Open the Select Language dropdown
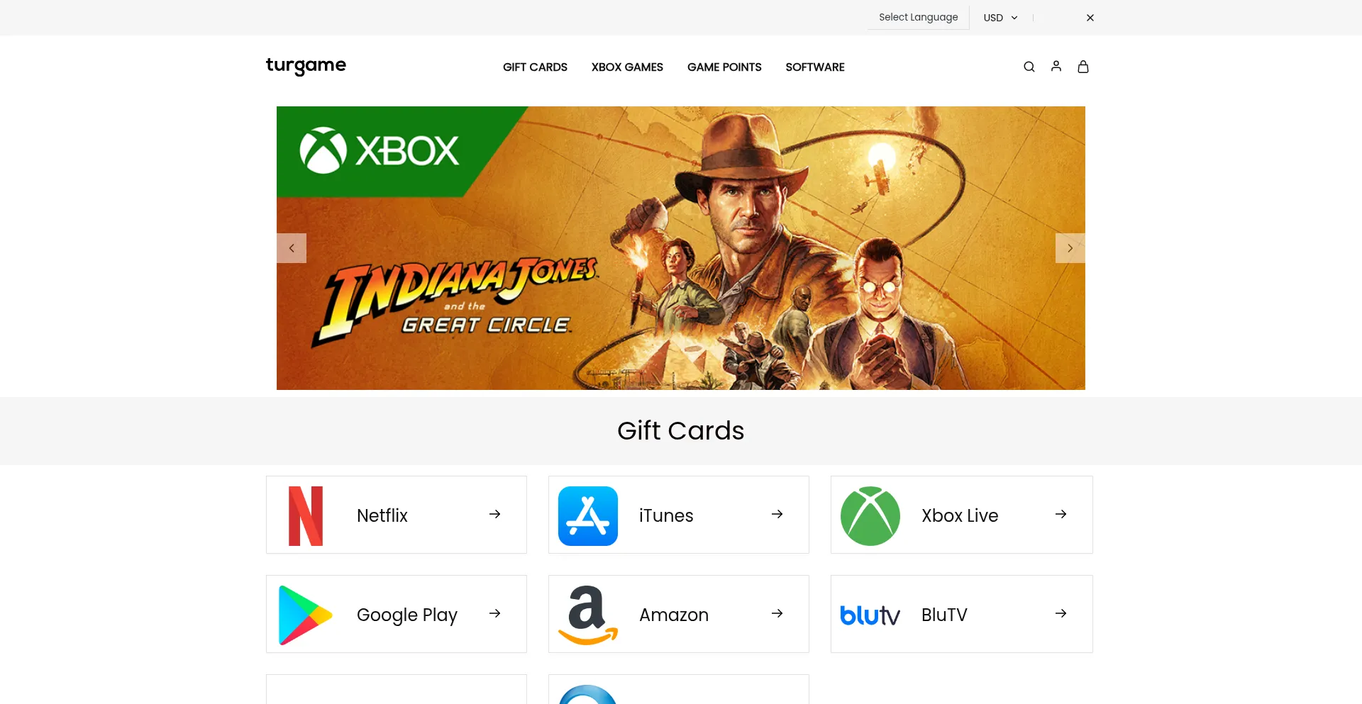Viewport: 1362px width, 704px height. 918,17
